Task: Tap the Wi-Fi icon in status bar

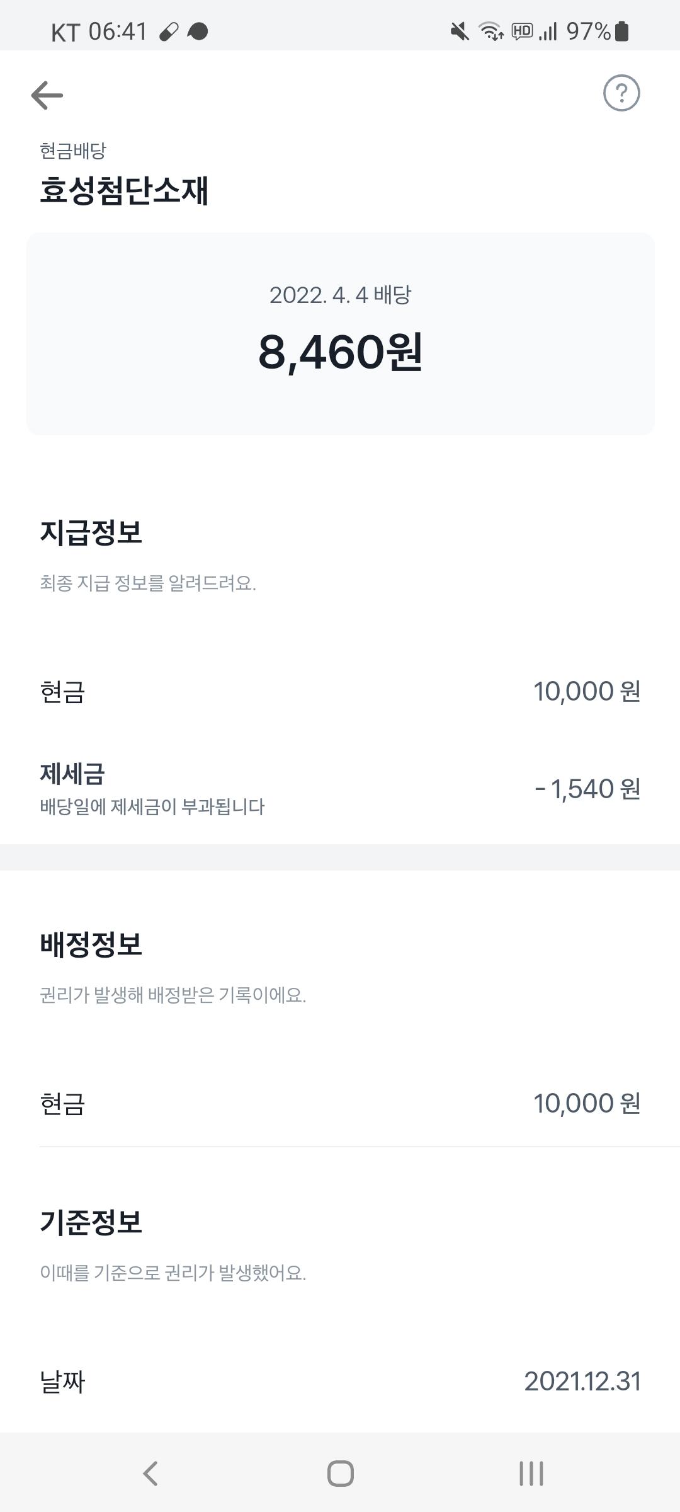Action: point(490,31)
